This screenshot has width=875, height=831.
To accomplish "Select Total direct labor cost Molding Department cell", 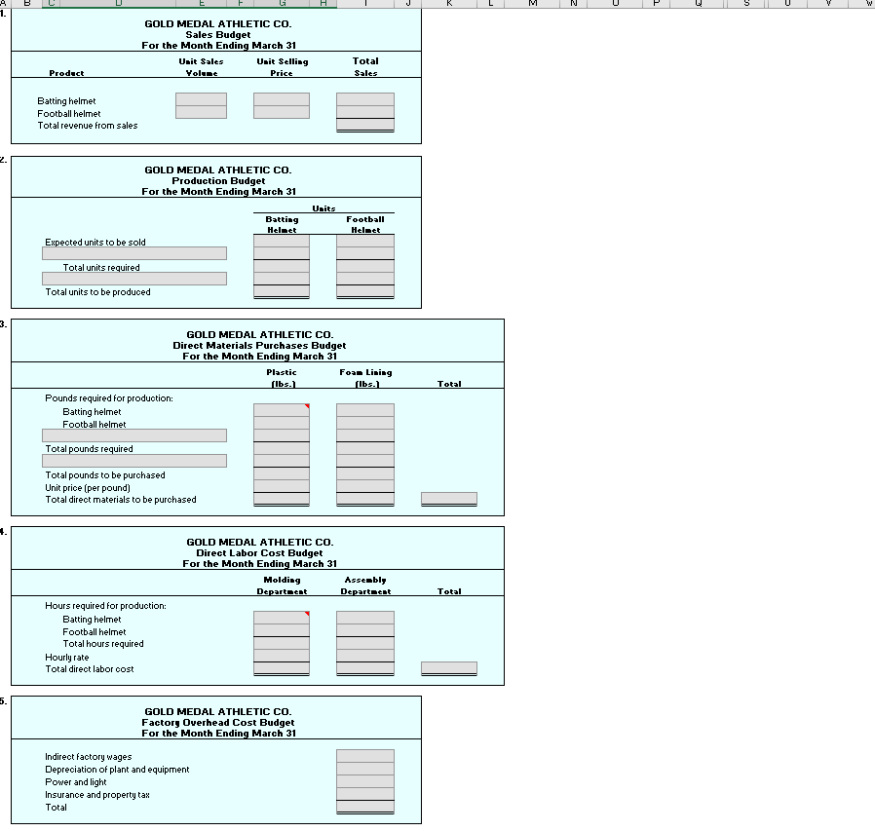I will [x=282, y=668].
